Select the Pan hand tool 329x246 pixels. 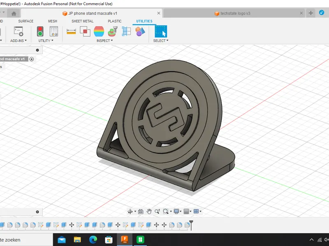click(149, 212)
